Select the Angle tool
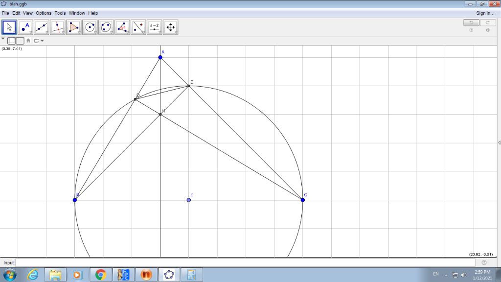The width and height of the screenshot is (501, 282). 122,27
